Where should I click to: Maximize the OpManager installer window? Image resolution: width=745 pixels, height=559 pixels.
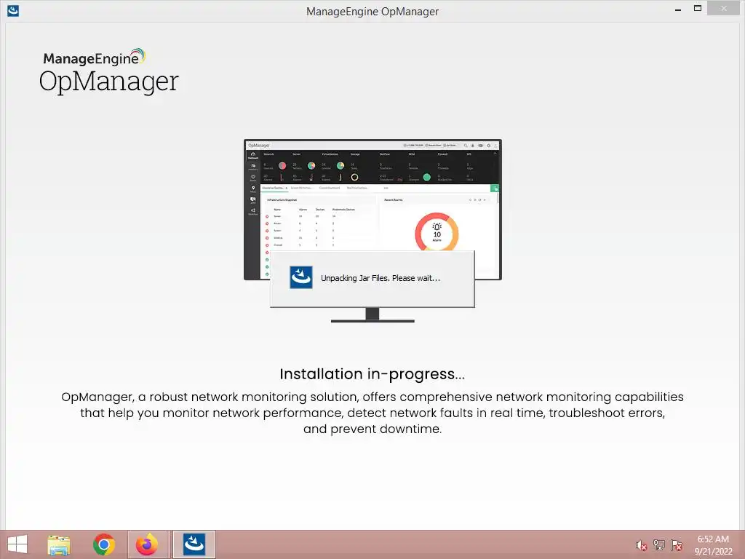click(698, 9)
